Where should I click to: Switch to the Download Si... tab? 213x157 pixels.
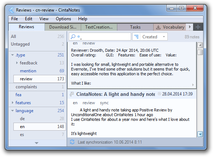[x=63, y=27]
